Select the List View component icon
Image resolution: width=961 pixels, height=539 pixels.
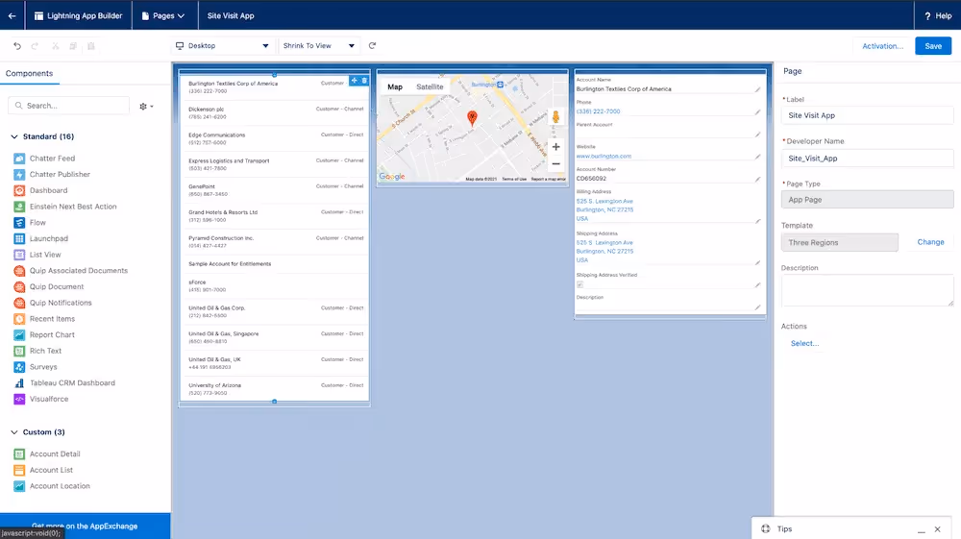[19, 255]
